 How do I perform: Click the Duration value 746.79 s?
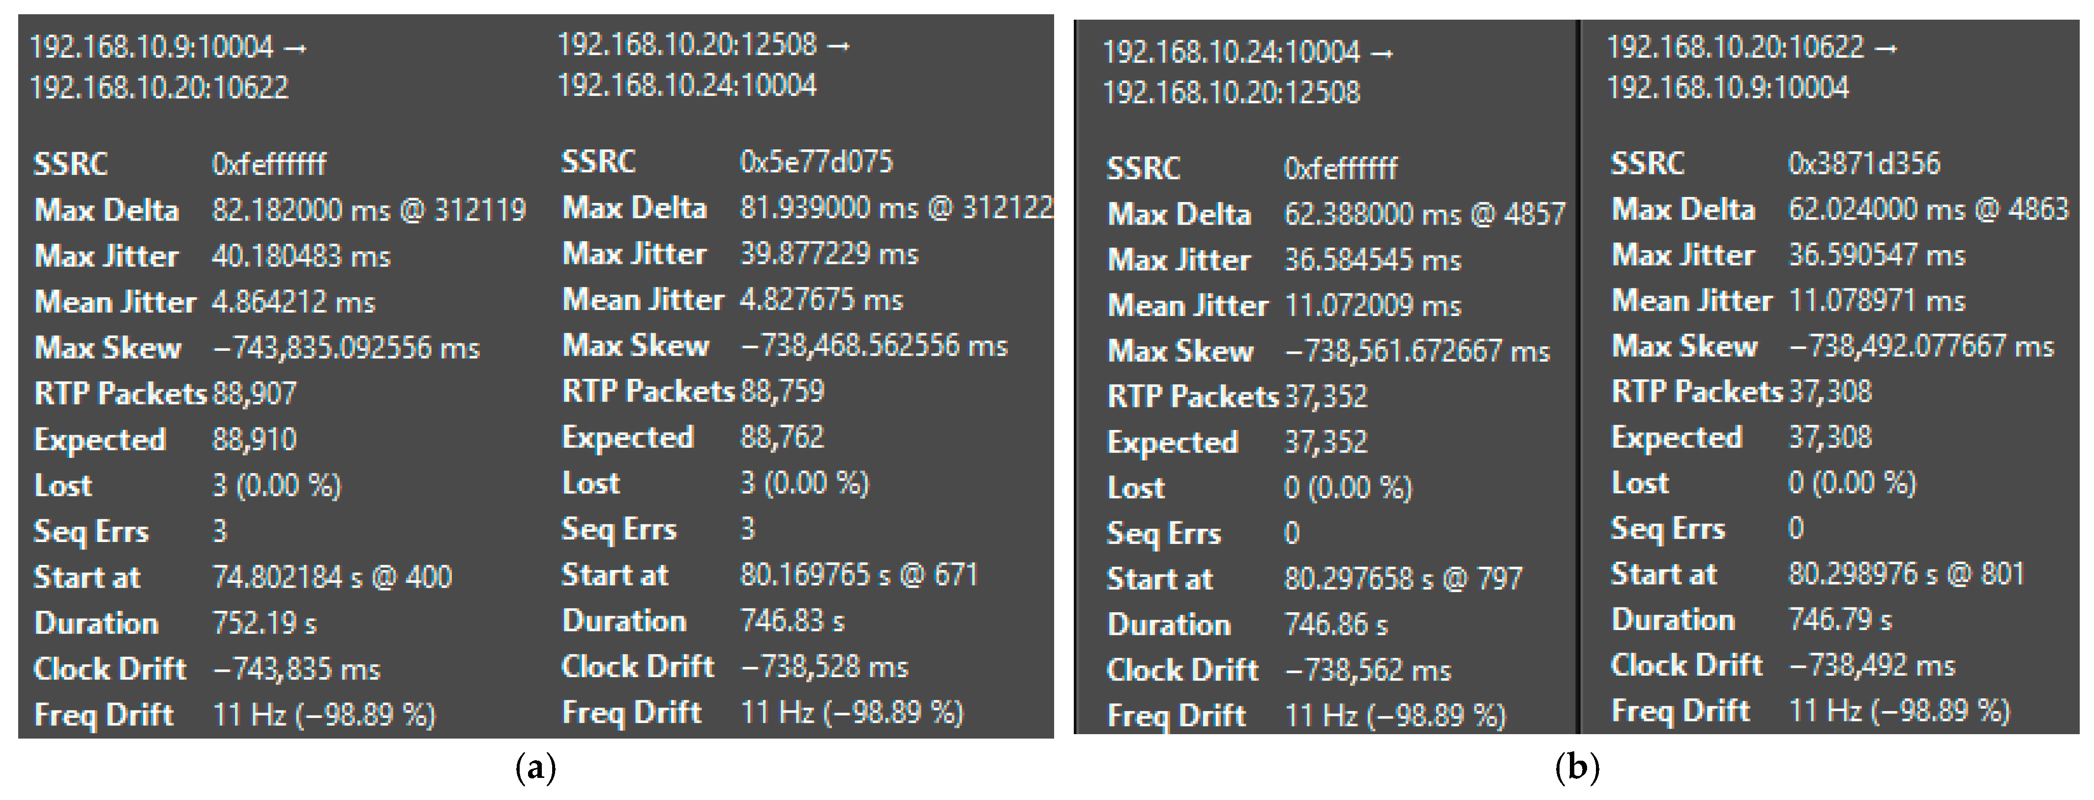click(x=1840, y=620)
